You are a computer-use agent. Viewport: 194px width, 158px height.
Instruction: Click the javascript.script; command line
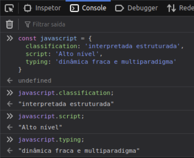51,116
